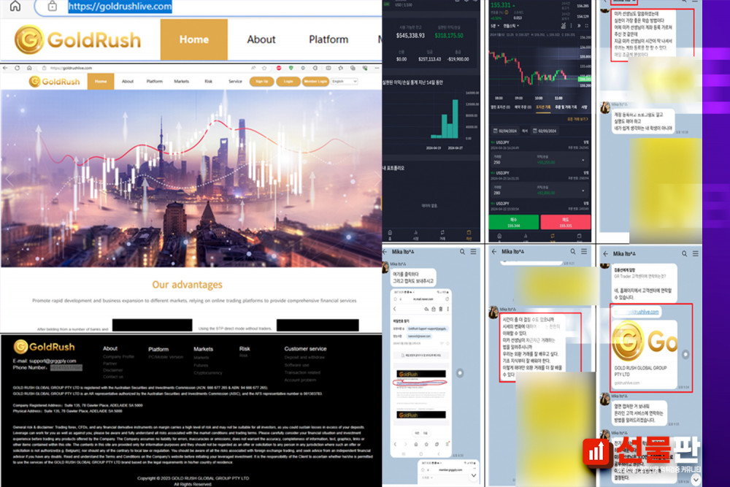Expand the second USDJPY trade record

(583, 189)
